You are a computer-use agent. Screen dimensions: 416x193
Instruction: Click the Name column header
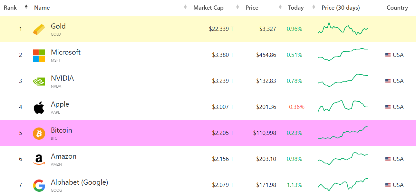click(x=42, y=8)
